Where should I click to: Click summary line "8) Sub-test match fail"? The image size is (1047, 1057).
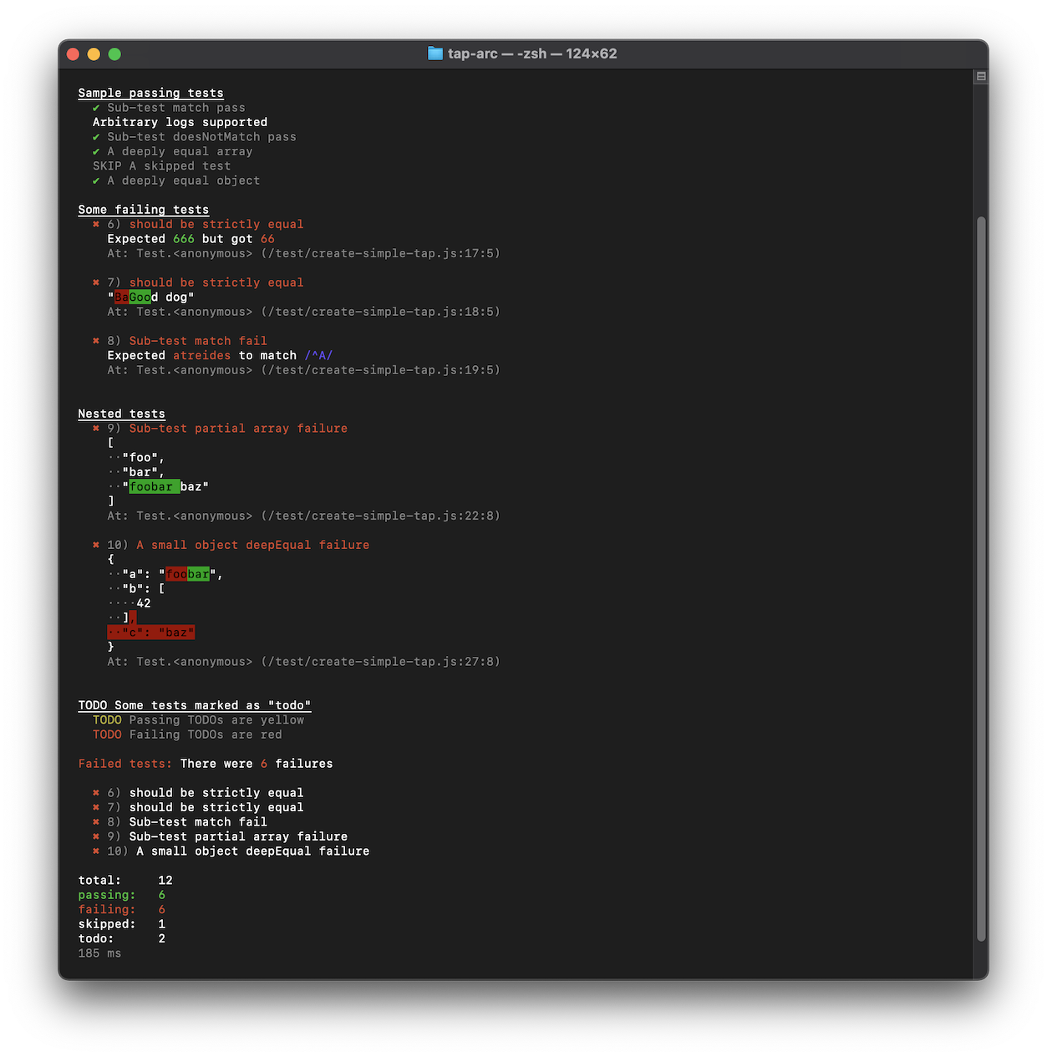point(180,822)
